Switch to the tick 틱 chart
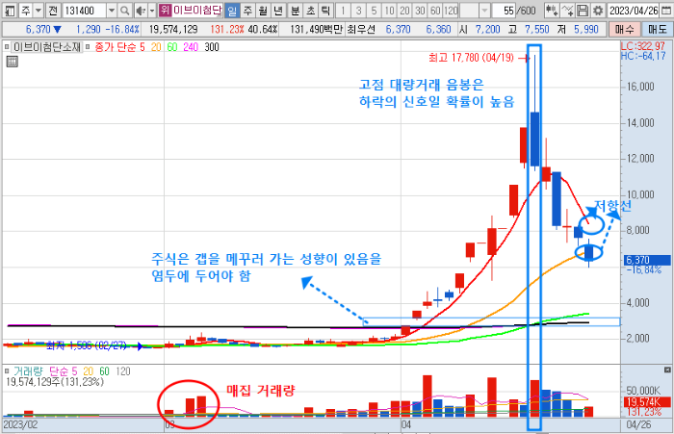The image size is (674, 434). [325, 11]
